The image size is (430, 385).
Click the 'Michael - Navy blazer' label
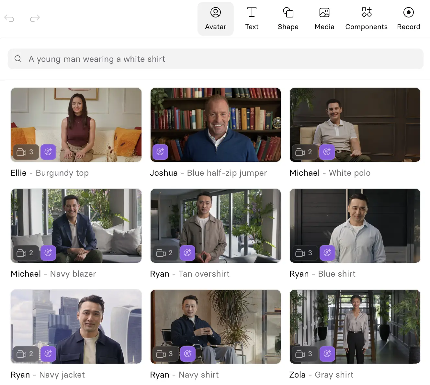pyautogui.click(x=53, y=274)
